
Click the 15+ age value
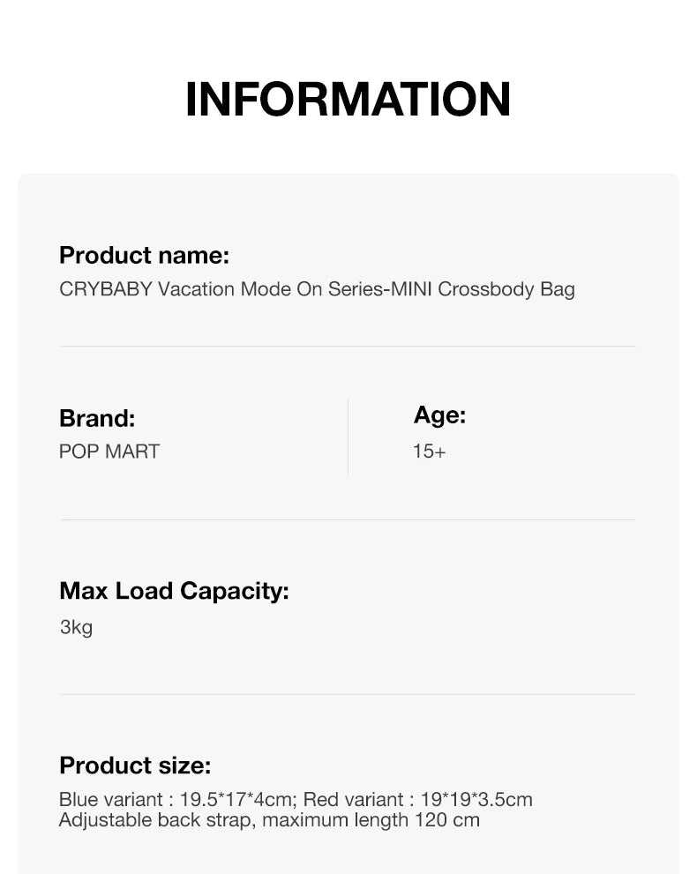pyautogui.click(x=430, y=452)
